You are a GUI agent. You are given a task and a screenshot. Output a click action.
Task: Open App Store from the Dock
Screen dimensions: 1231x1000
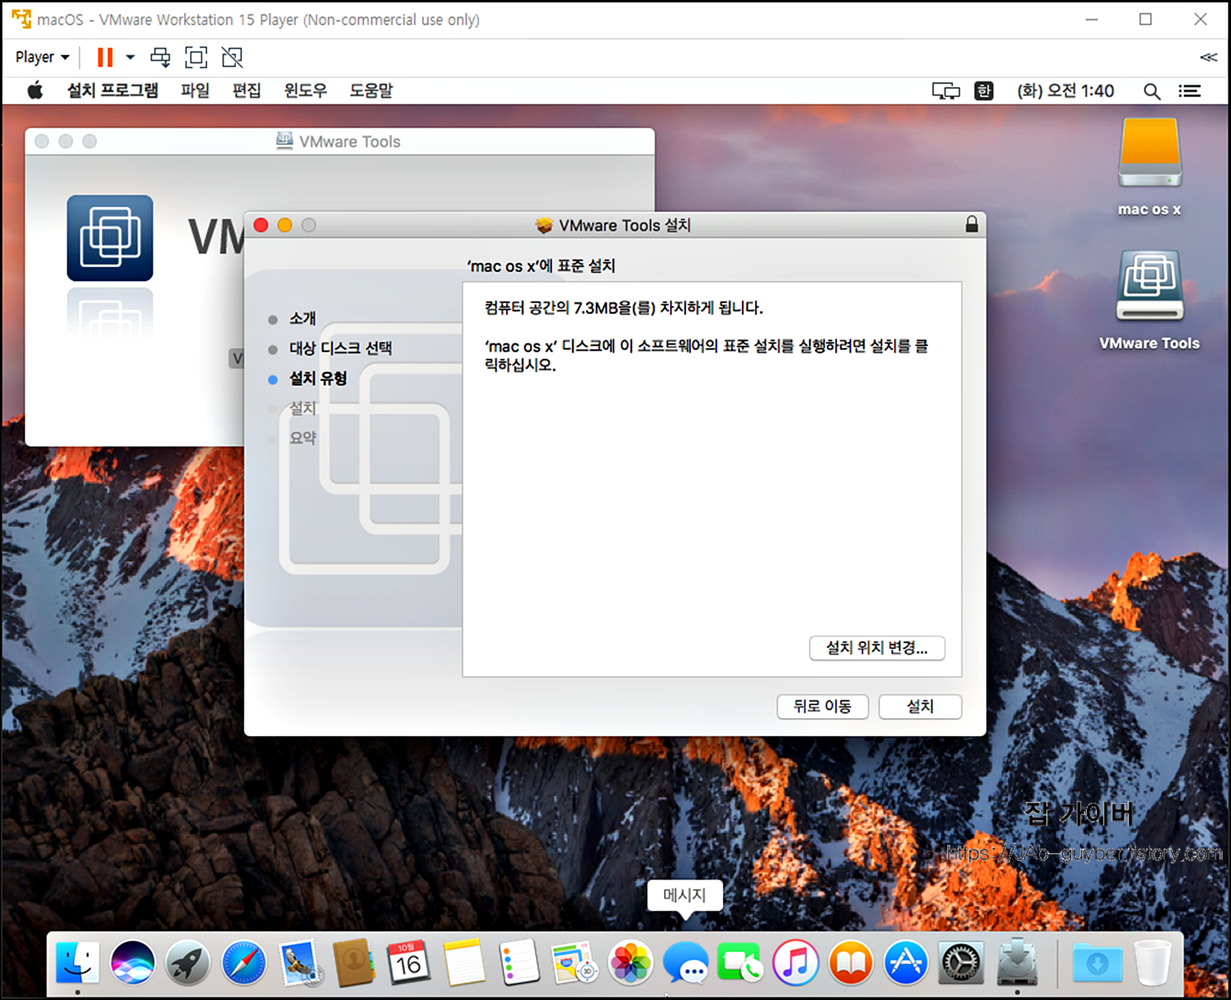[x=905, y=962]
